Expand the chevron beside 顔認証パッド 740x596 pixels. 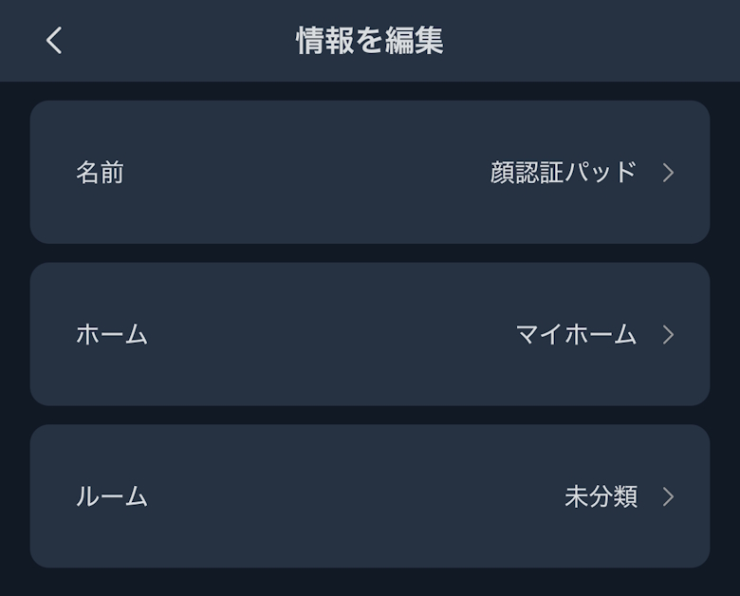coord(668,173)
